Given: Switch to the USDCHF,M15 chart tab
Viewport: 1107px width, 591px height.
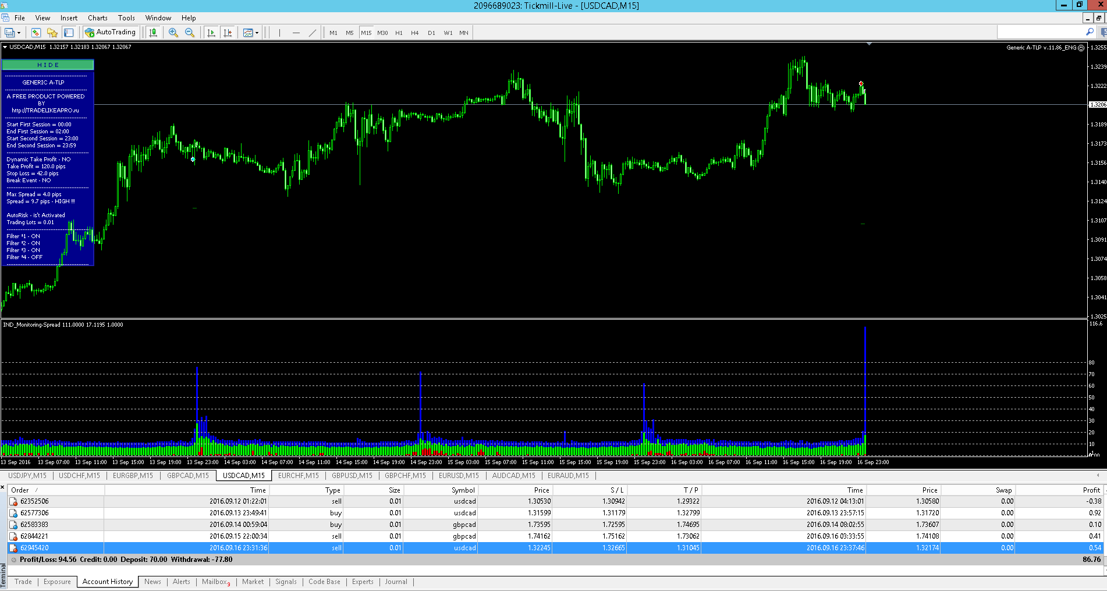Looking at the screenshot, I should pos(79,476).
